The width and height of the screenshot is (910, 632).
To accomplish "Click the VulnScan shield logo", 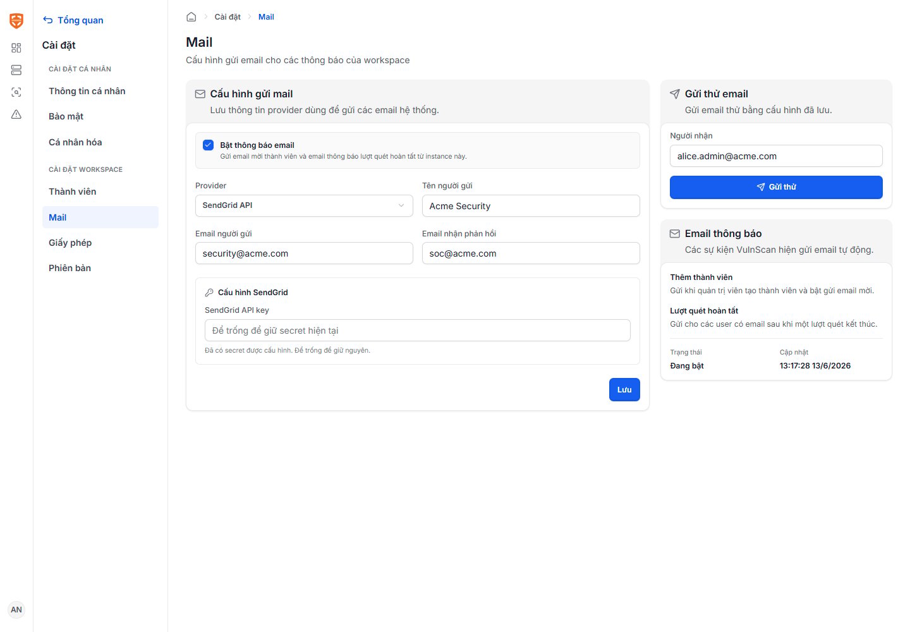I will pyautogui.click(x=16, y=21).
